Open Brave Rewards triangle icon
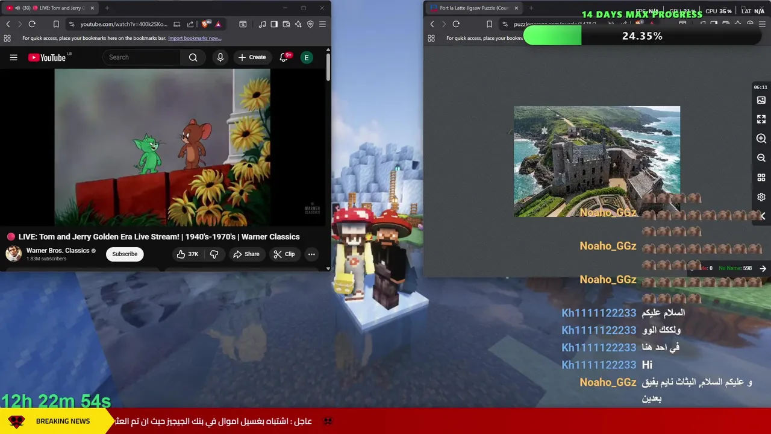The height and width of the screenshot is (434, 771). [218, 24]
